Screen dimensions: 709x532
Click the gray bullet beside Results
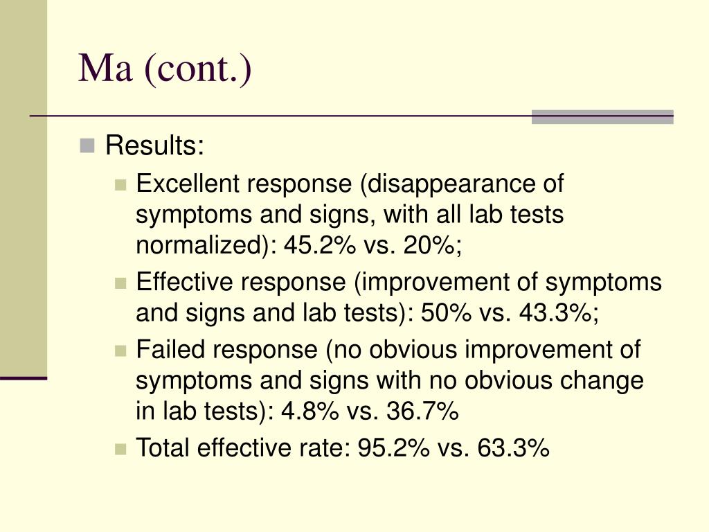[87, 145]
